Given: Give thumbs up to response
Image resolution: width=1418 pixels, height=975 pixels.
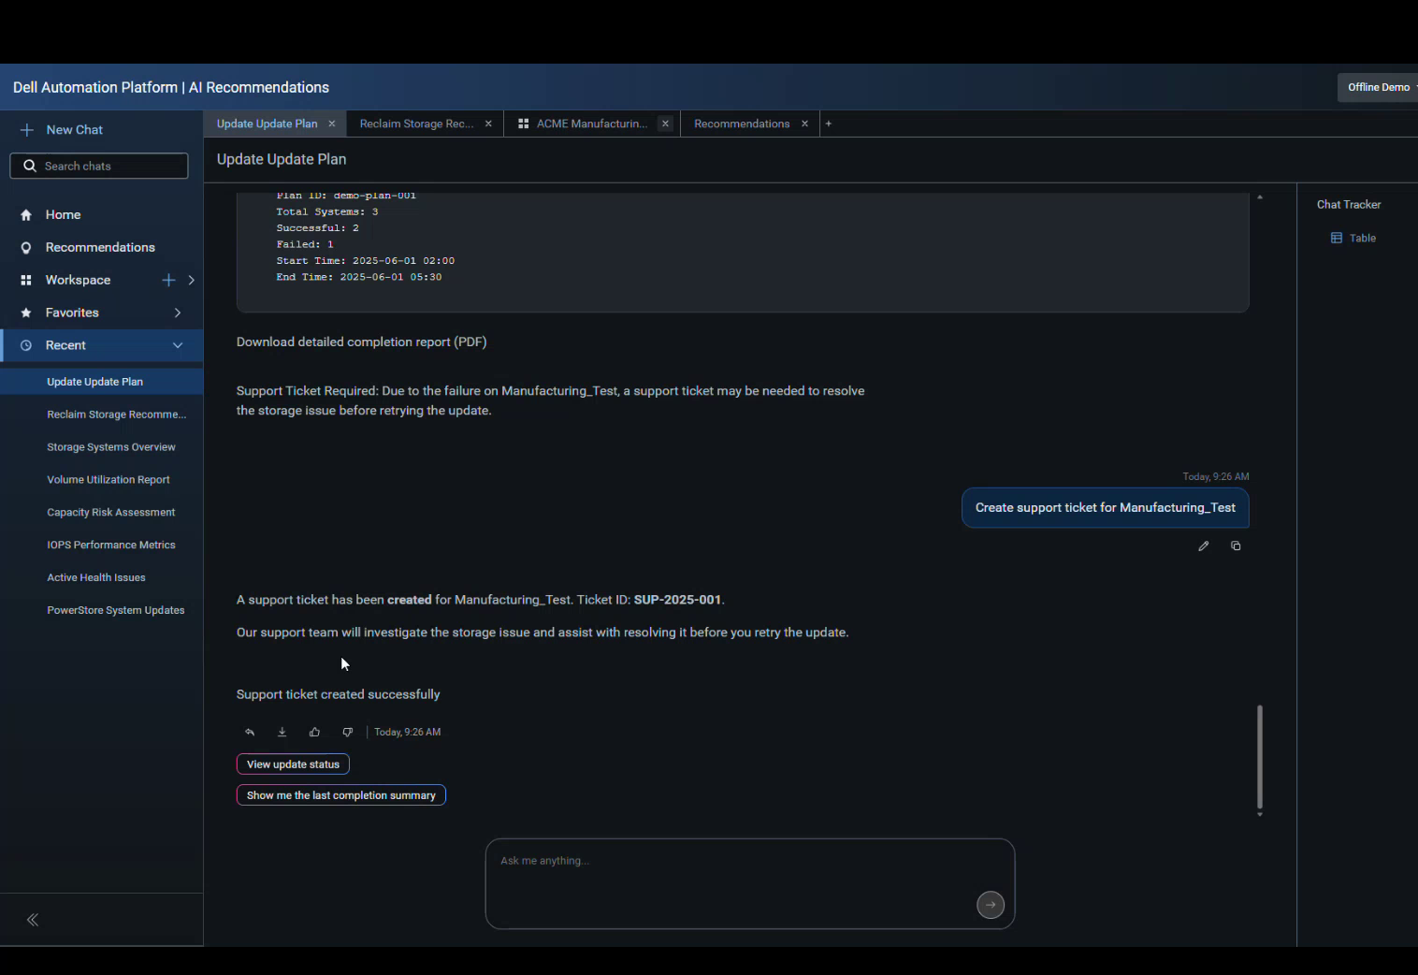Looking at the screenshot, I should click(x=314, y=732).
